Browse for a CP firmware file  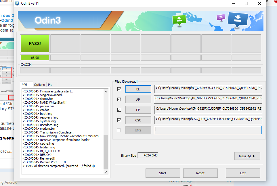pos(138,110)
